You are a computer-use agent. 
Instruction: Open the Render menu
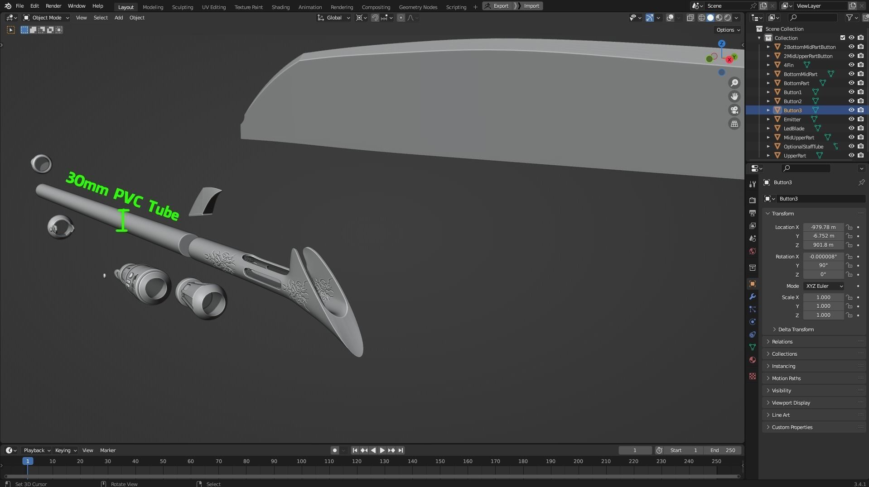(x=53, y=6)
